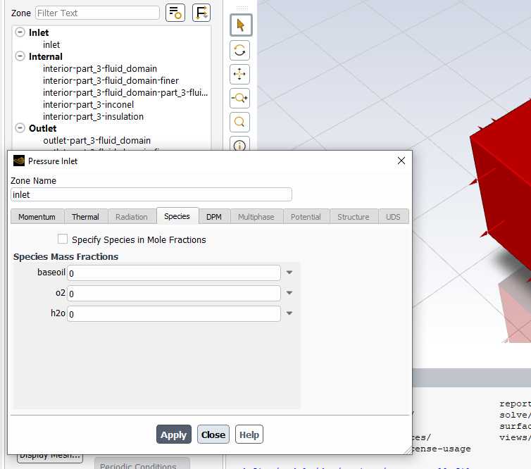
Task: Open the baseoil mass fraction dropdown
Action: [289, 273]
